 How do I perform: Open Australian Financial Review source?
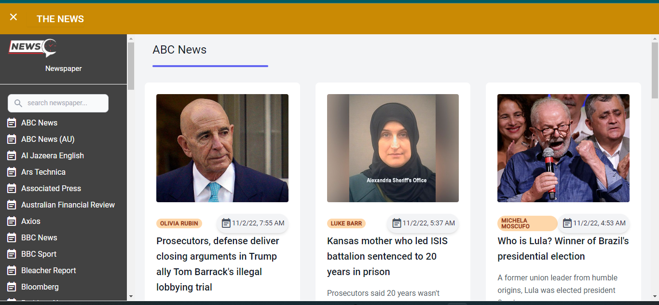[68, 205]
